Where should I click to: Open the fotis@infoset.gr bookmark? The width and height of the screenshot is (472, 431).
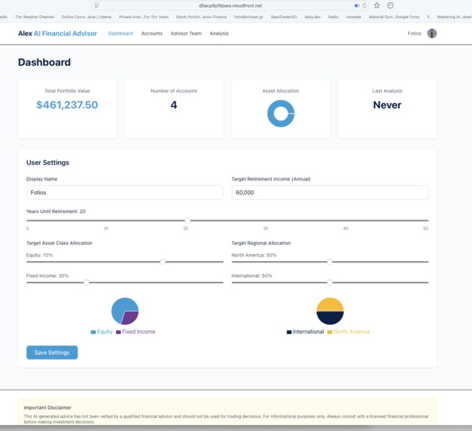pyautogui.click(x=248, y=17)
